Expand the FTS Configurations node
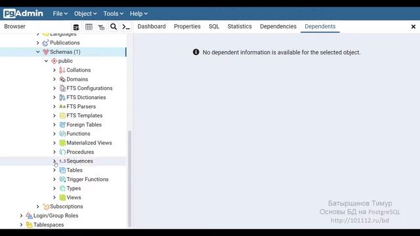The height and width of the screenshot is (236, 420). click(54, 88)
